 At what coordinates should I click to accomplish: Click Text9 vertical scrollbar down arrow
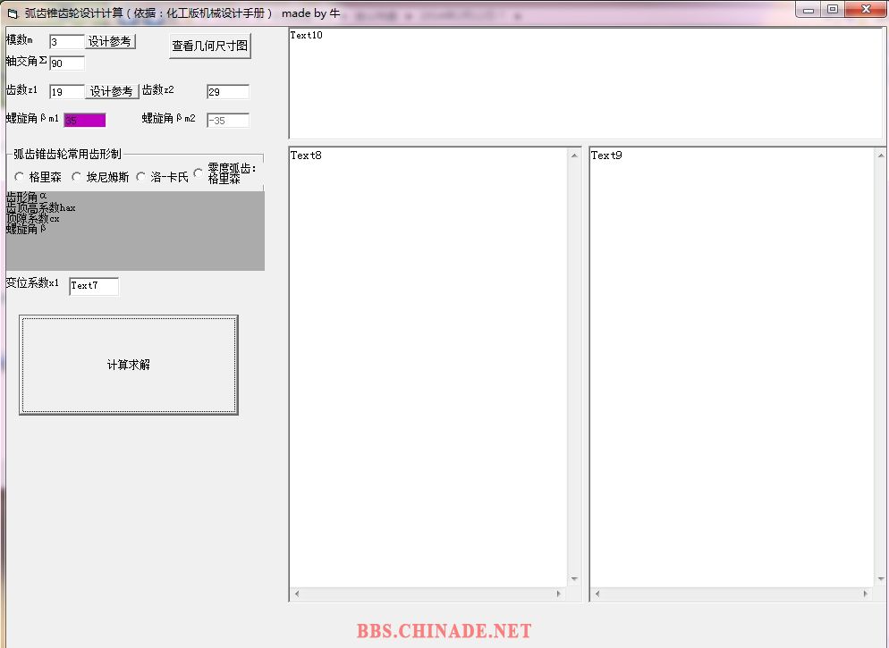point(880,579)
